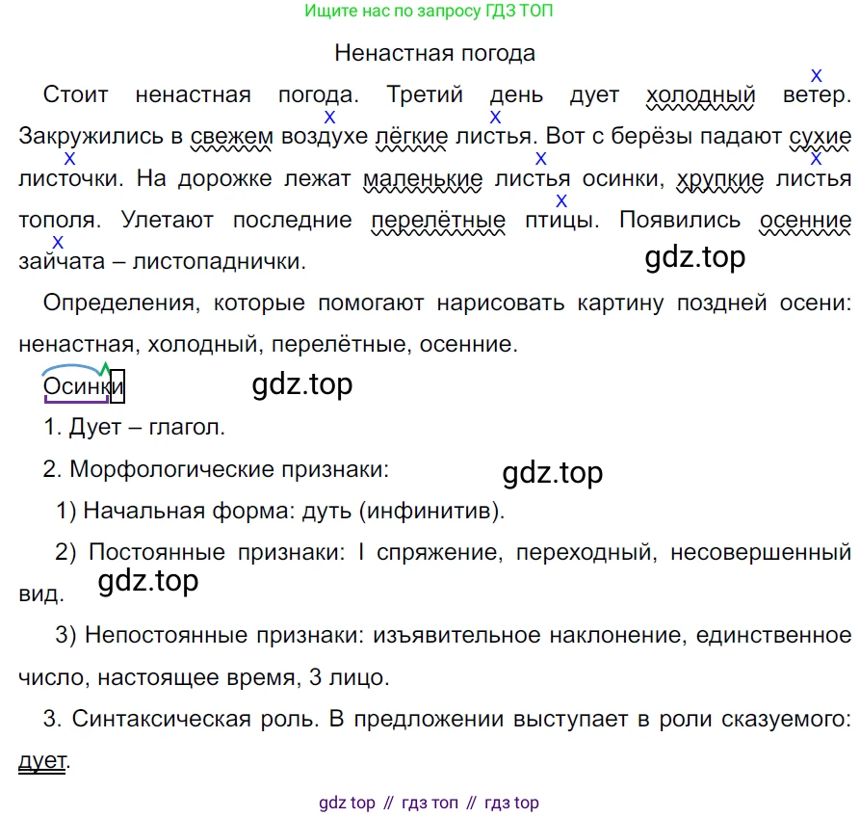Click the word "падают"
860x817 pixels.
pos(741,137)
